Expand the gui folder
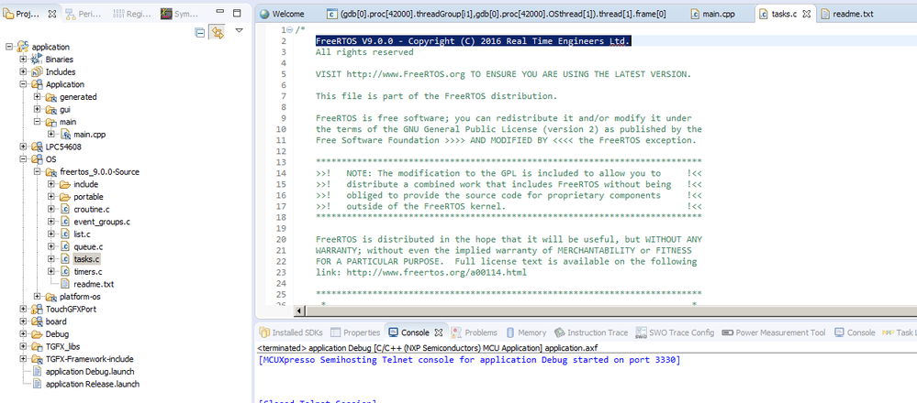The image size is (917, 403). coord(37,109)
